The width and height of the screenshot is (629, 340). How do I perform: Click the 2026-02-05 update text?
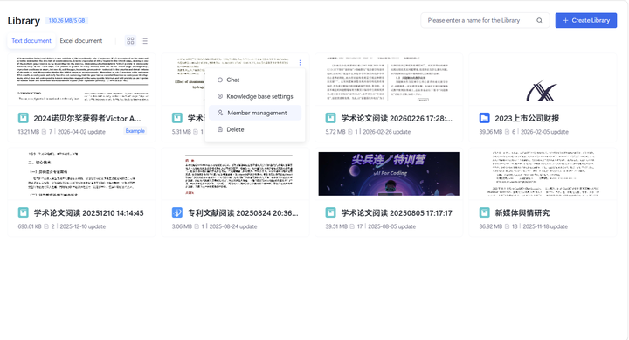pos(544,132)
